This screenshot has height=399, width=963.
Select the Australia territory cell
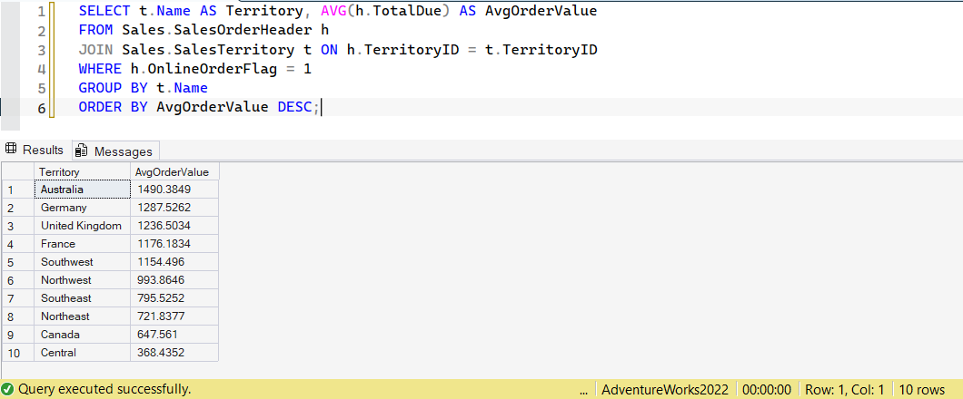[83, 190]
